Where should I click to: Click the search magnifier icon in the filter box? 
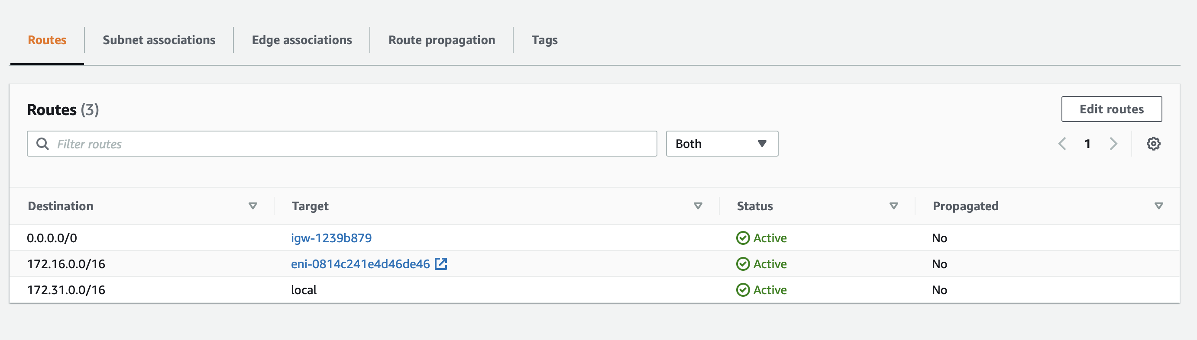(x=43, y=144)
